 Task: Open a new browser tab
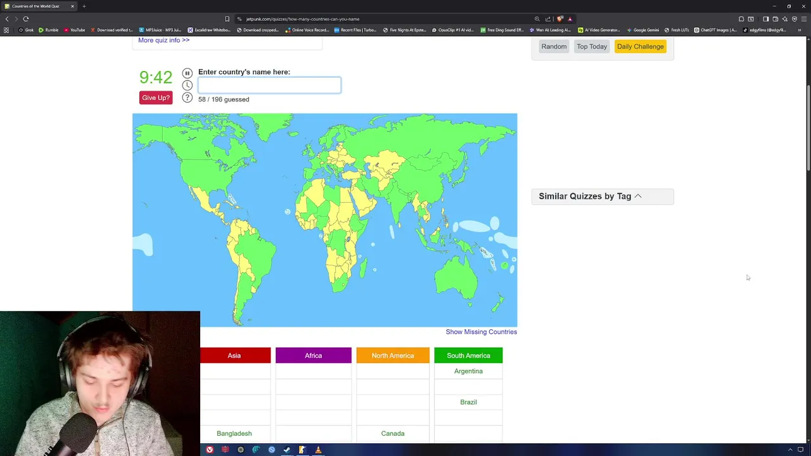click(x=84, y=6)
